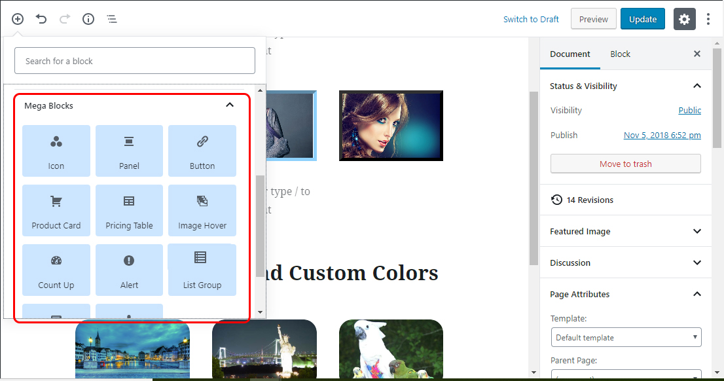Open more options vertical dots menu
724x381 pixels.
(x=708, y=19)
